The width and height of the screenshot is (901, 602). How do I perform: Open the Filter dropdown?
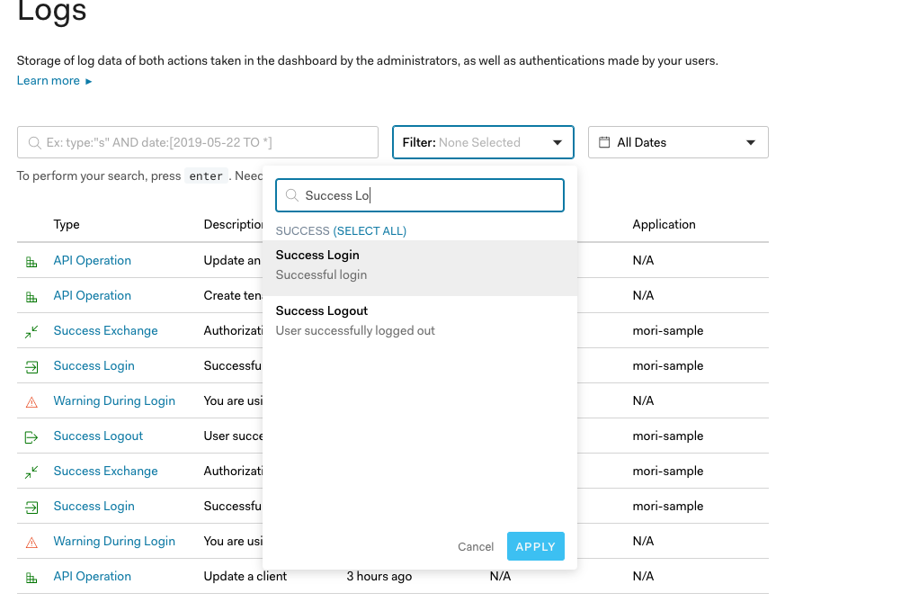pos(483,142)
